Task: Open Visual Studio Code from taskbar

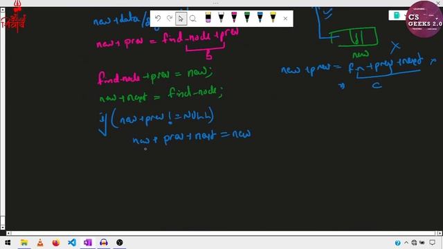Action: click(72, 243)
